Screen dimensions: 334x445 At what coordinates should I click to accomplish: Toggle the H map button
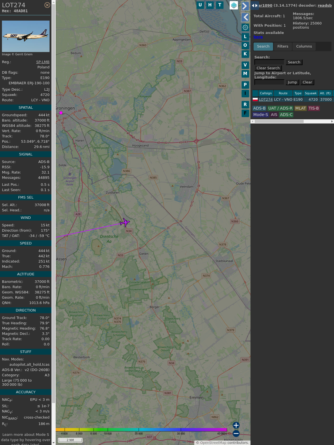pyautogui.click(x=210, y=5)
